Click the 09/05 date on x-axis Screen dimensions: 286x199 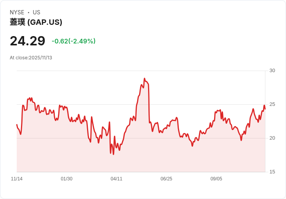pyautogui.click(x=216, y=179)
